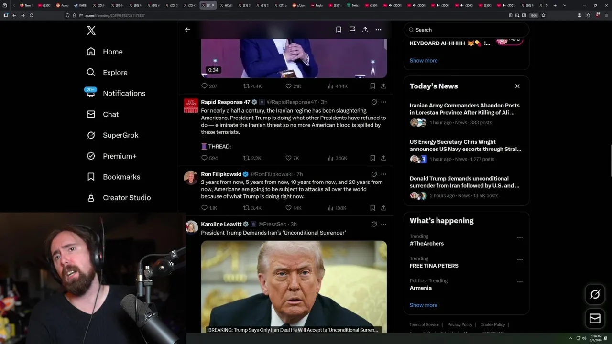Share the video post above Rapid Response
Viewport: 612px width, 344px height.
(x=383, y=86)
